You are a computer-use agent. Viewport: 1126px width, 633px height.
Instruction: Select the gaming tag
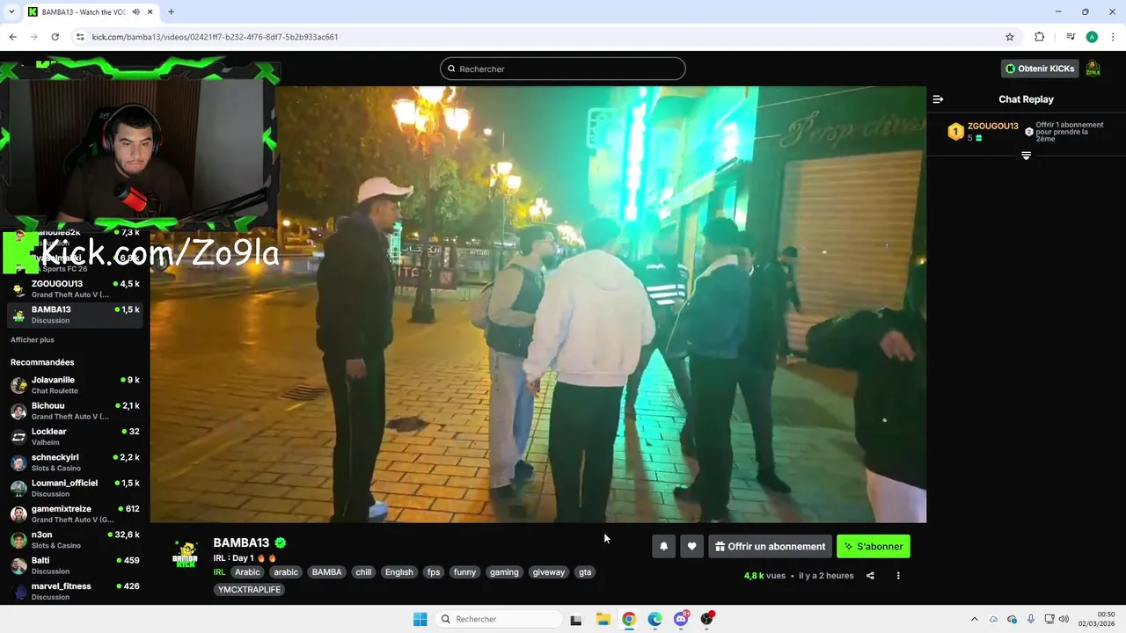[x=504, y=572]
